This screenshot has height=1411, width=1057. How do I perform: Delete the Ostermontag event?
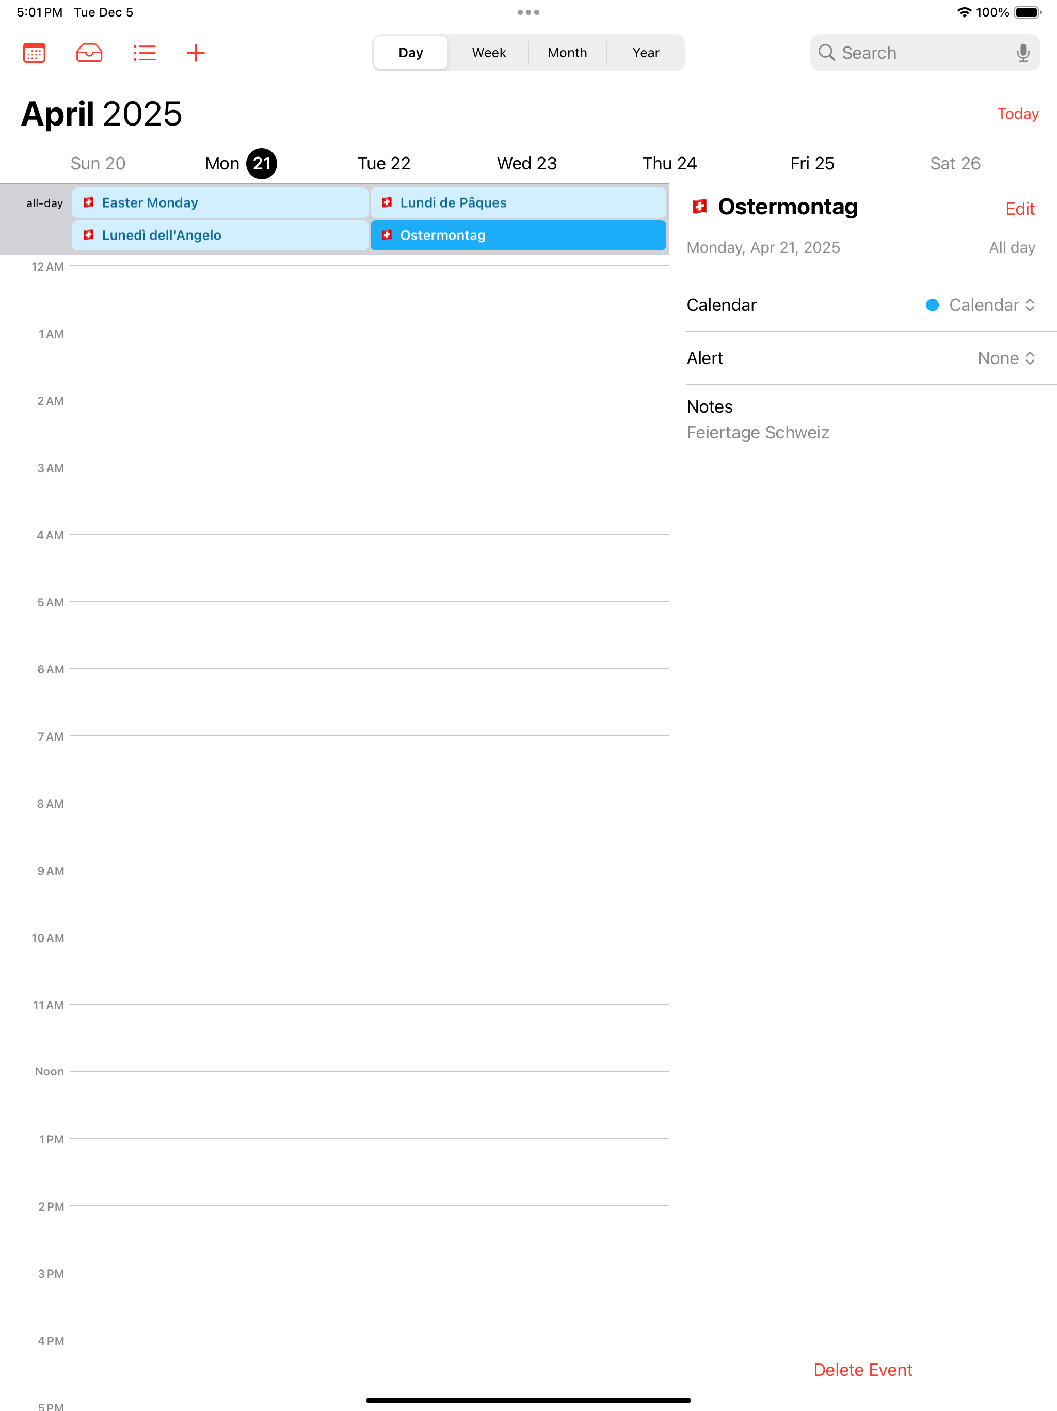pos(862,1370)
